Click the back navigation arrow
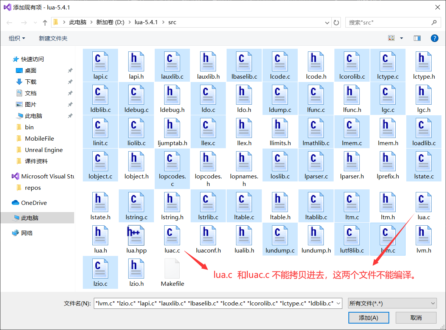 coord(9,22)
